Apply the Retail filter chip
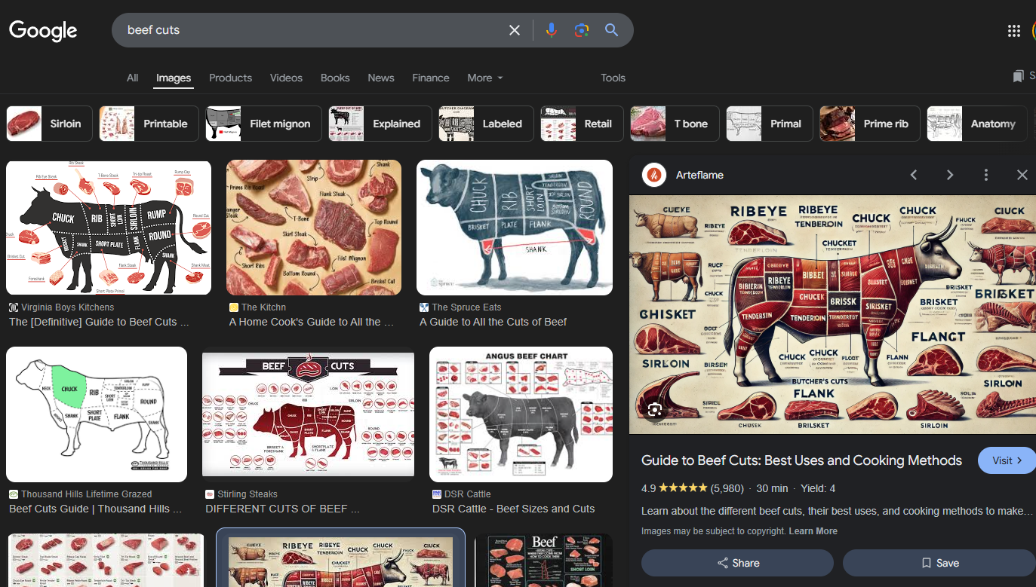 582,124
